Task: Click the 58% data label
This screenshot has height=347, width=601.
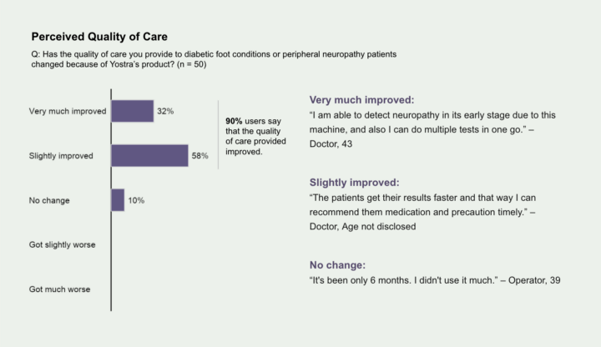Action: click(200, 156)
